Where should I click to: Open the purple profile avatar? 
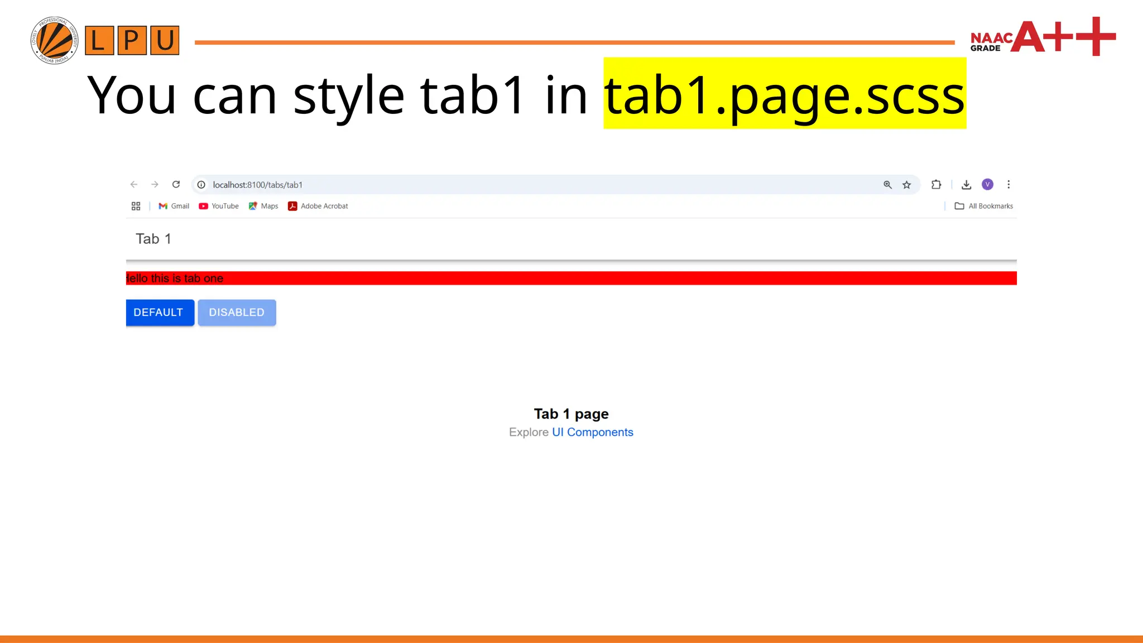coord(987,185)
